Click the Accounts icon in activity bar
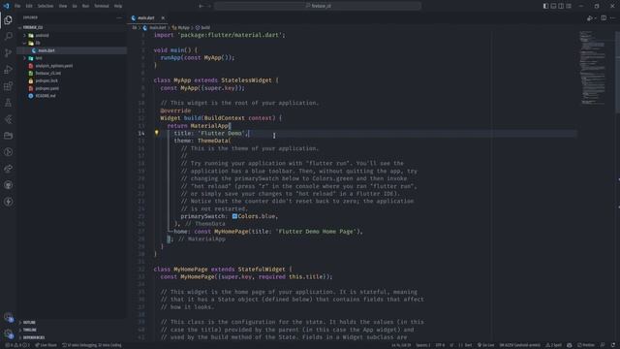The image size is (620, 349). click(8, 317)
